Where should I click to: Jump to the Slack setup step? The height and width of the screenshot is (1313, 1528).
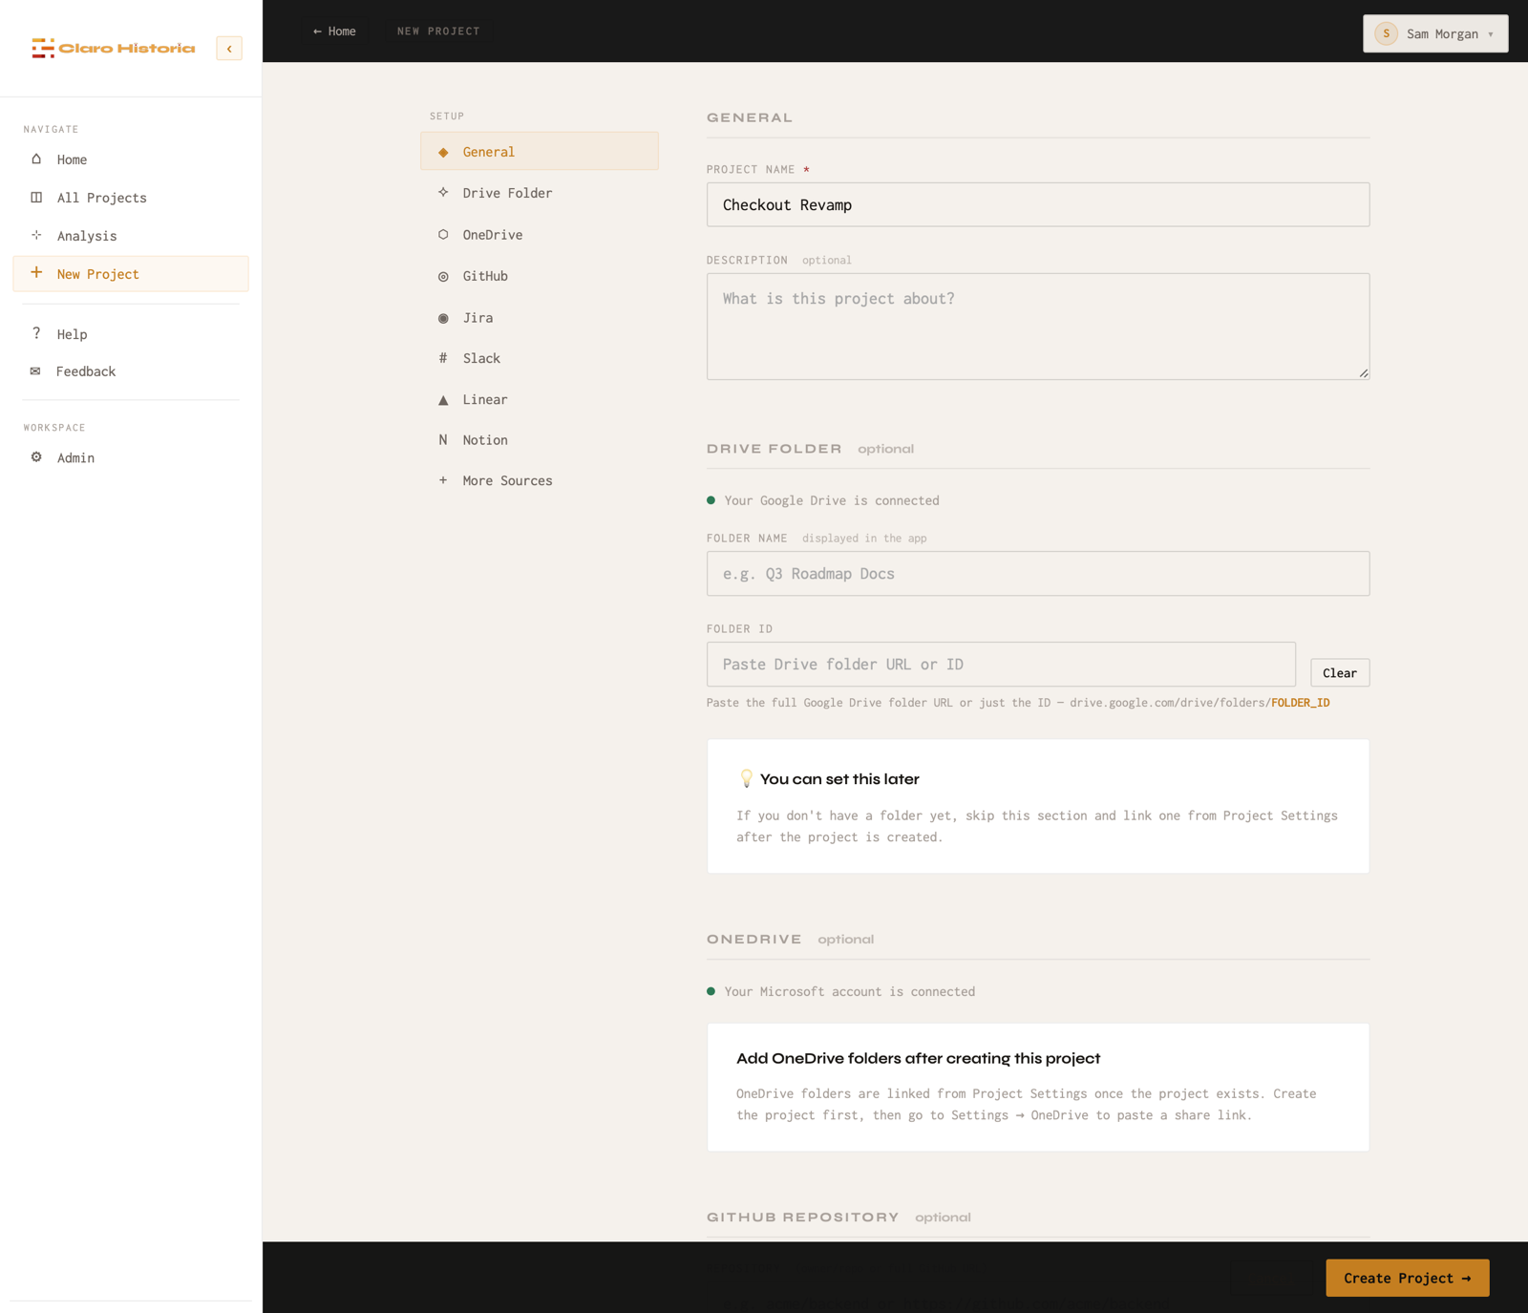pyautogui.click(x=540, y=358)
